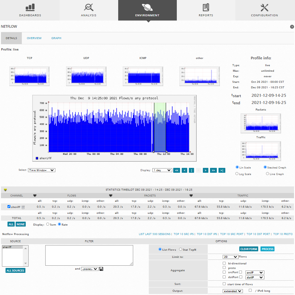Open Top 10 SRC IPS link
This screenshot has height=295, width=295.
183,234
